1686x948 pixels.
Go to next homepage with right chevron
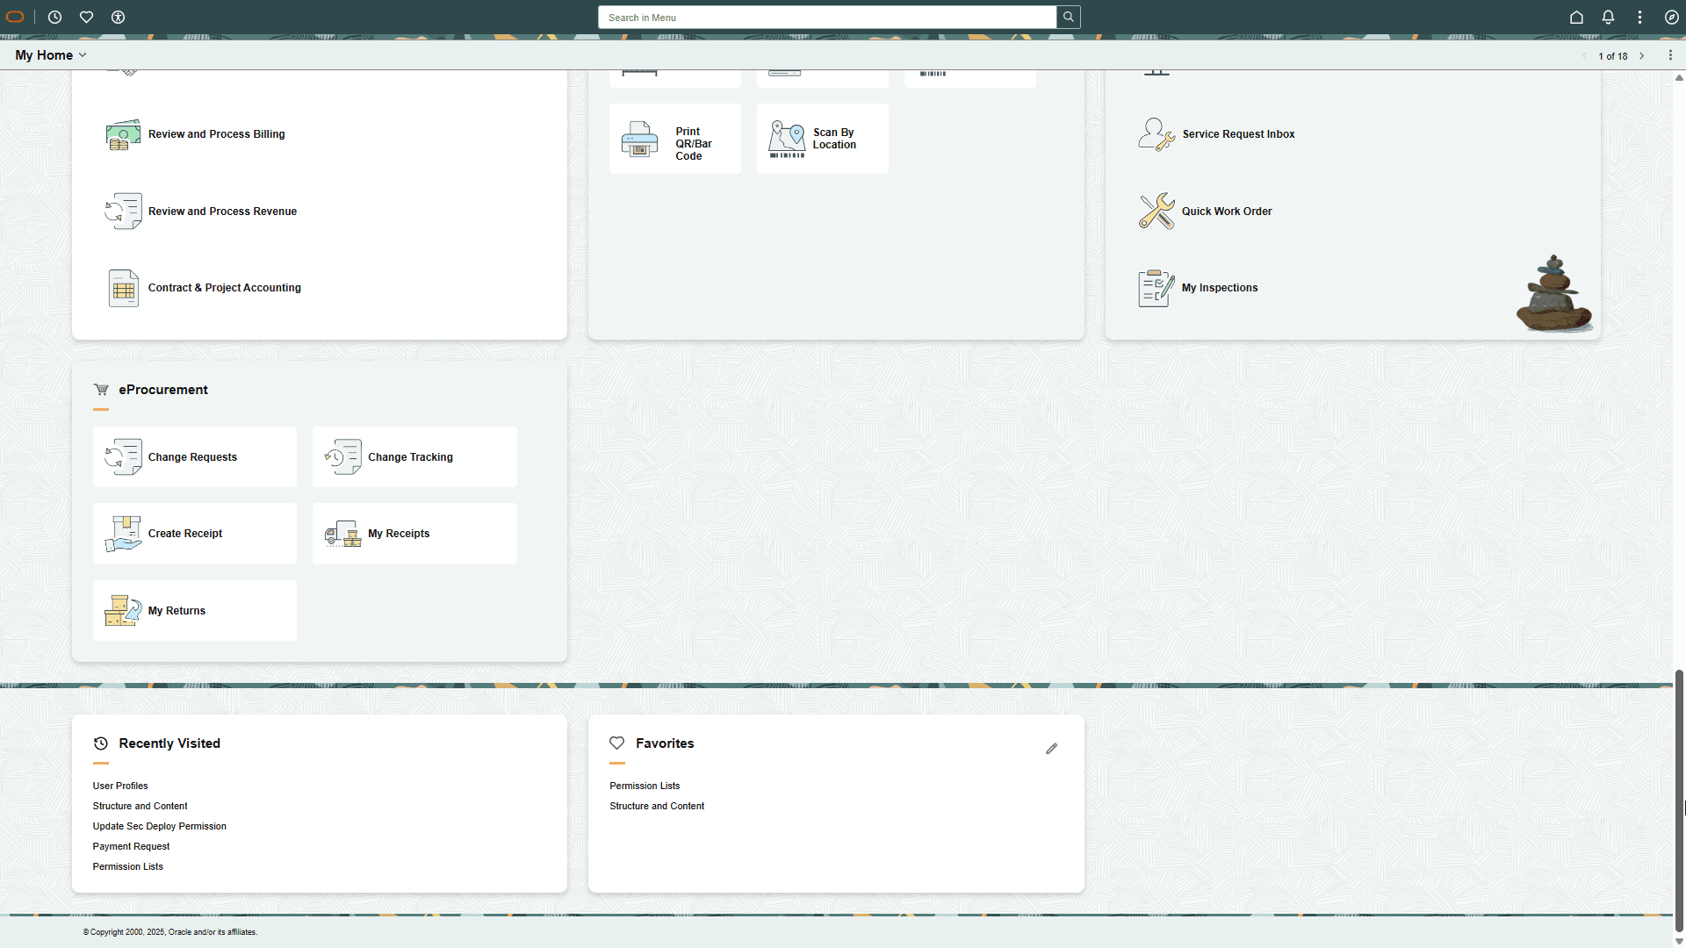pyautogui.click(x=1642, y=55)
